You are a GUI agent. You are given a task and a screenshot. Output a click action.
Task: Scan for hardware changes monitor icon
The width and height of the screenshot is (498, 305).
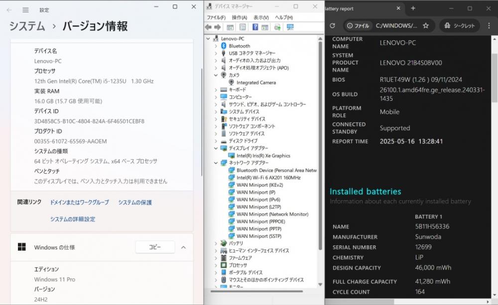290,27
